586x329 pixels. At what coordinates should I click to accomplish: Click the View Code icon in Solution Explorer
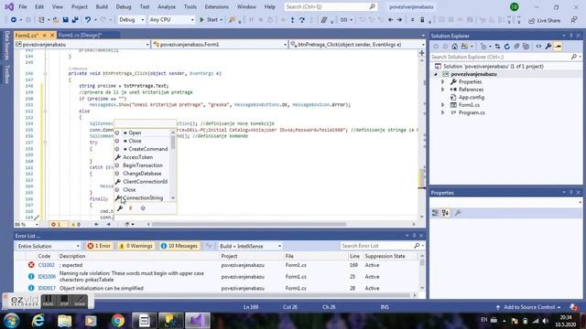pos(538,47)
